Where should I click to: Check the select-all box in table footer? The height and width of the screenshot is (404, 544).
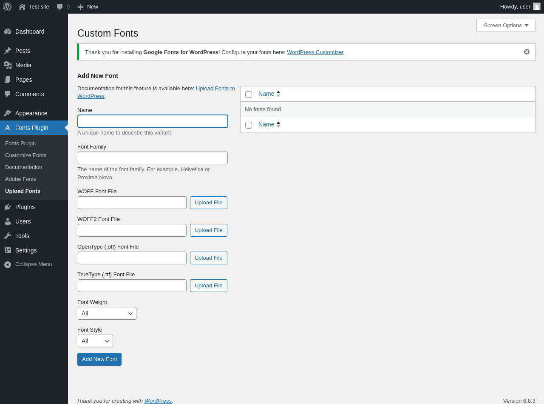(x=249, y=125)
